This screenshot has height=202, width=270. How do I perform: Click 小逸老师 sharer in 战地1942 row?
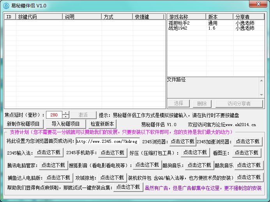(245, 28)
